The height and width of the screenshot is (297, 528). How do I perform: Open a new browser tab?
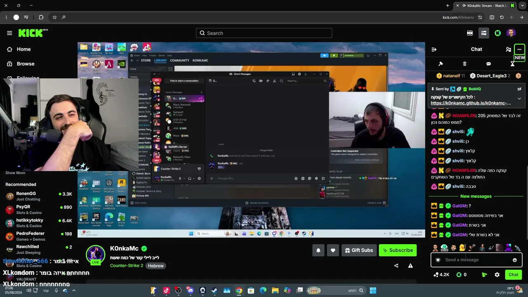(x=448, y=5)
